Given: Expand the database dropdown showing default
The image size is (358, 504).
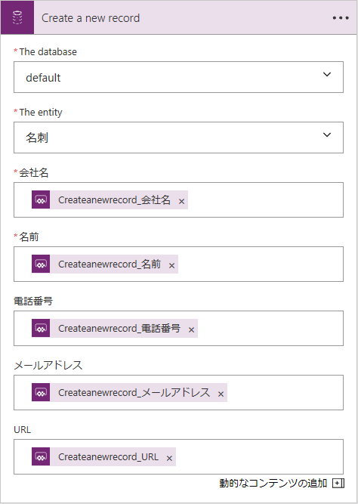Looking at the screenshot, I should coord(178,77).
